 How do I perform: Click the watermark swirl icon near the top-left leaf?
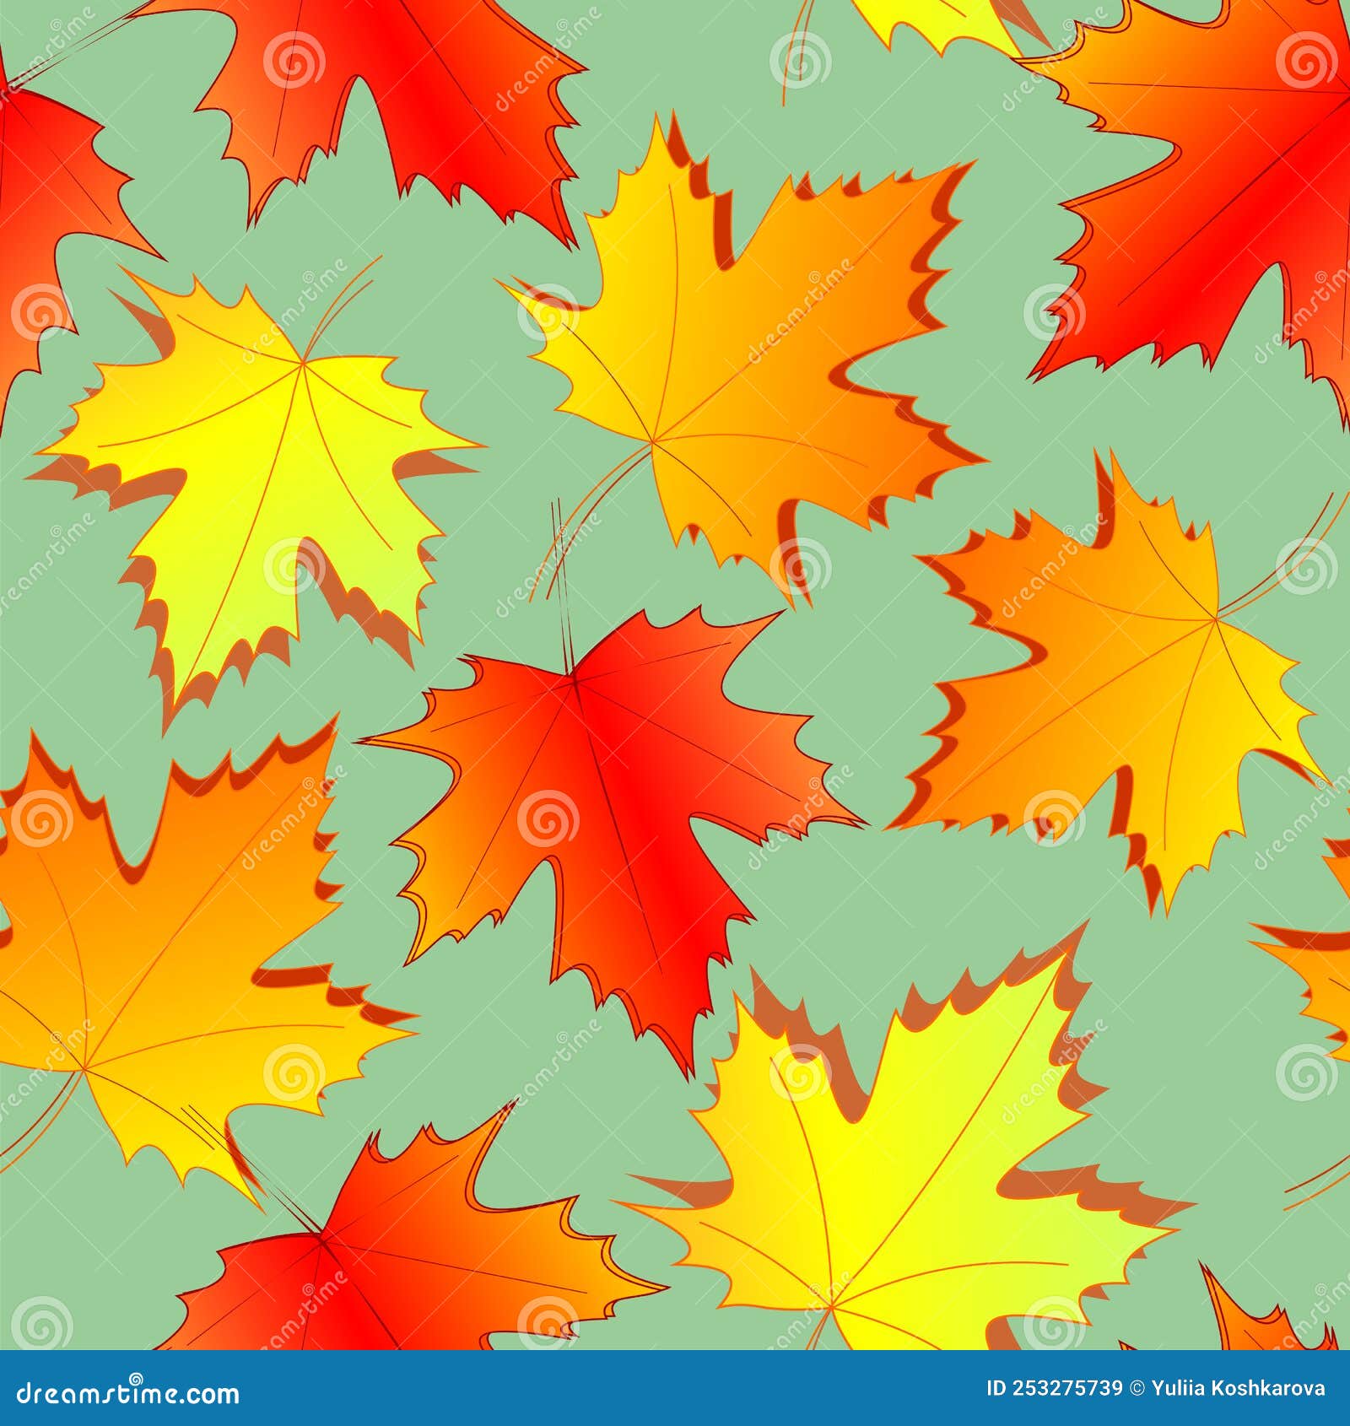[x=293, y=61]
